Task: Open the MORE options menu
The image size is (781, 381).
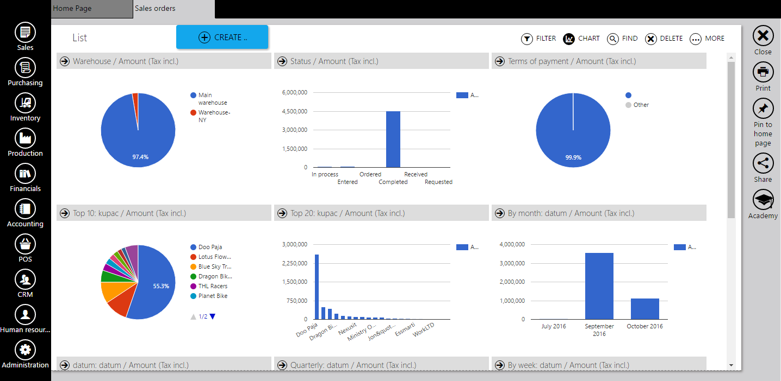Action: 707,39
